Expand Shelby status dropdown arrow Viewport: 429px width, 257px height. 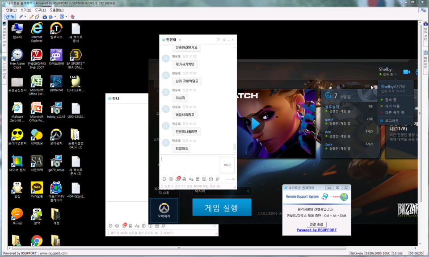[395, 75]
